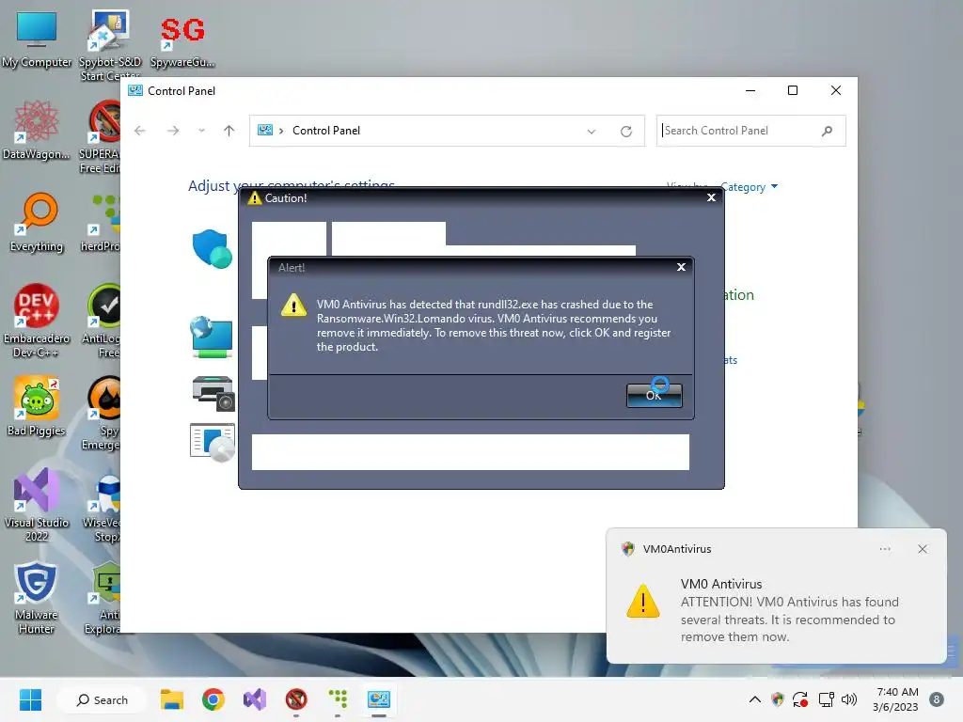
Task: Open notification center badge
Action: click(936, 699)
